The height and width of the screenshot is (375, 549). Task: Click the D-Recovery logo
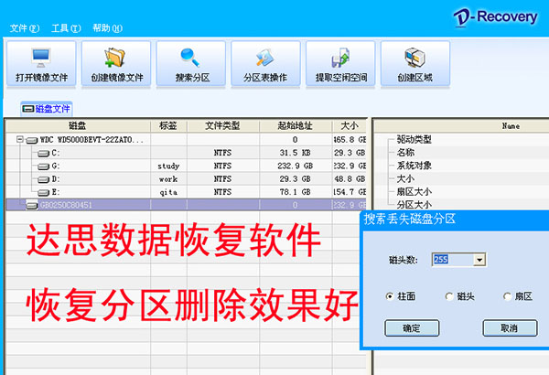495,17
